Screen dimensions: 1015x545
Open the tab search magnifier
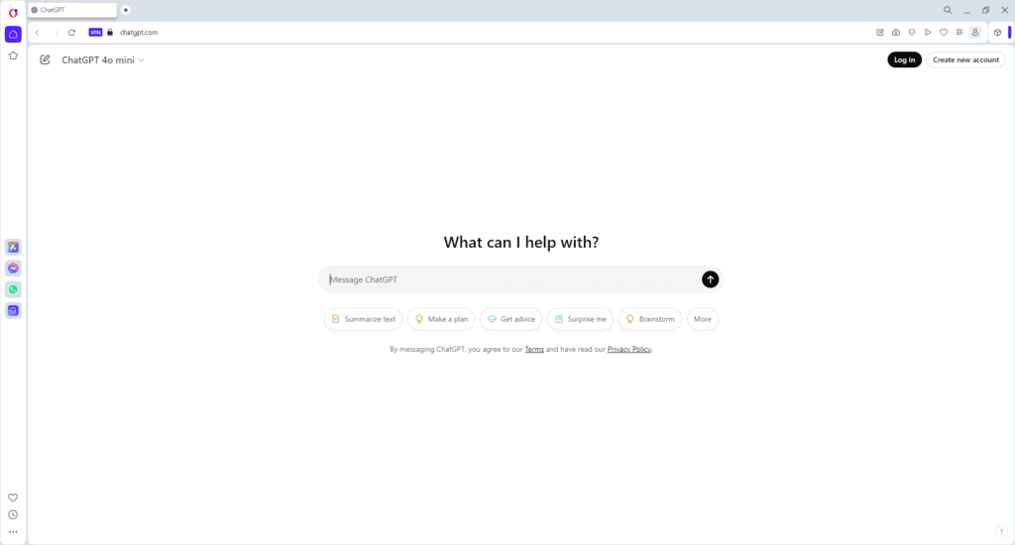pos(948,10)
